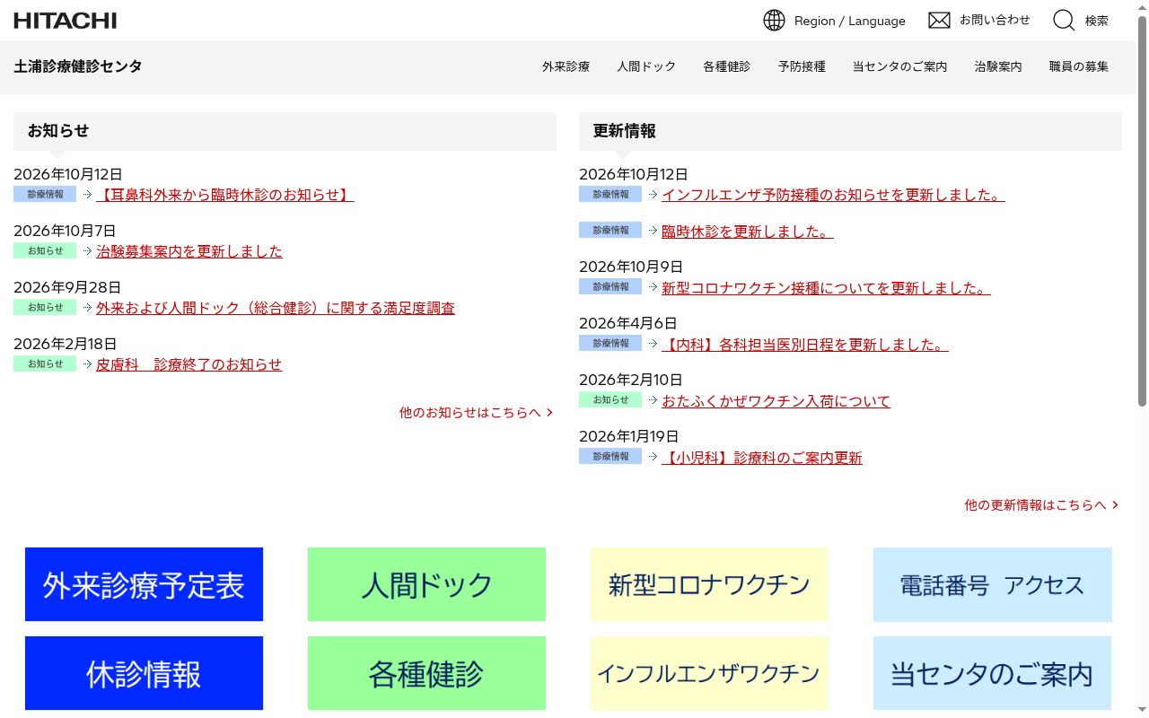The height and width of the screenshot is (718, 1149).
Task: Click the blue 外来診療予定表 banner
Action: pos(144,584)
